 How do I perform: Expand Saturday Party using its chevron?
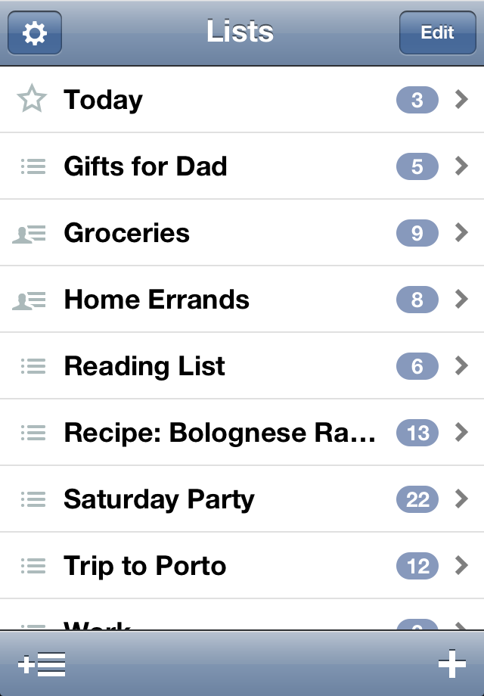pyautogui.click(x=461, y=499)
